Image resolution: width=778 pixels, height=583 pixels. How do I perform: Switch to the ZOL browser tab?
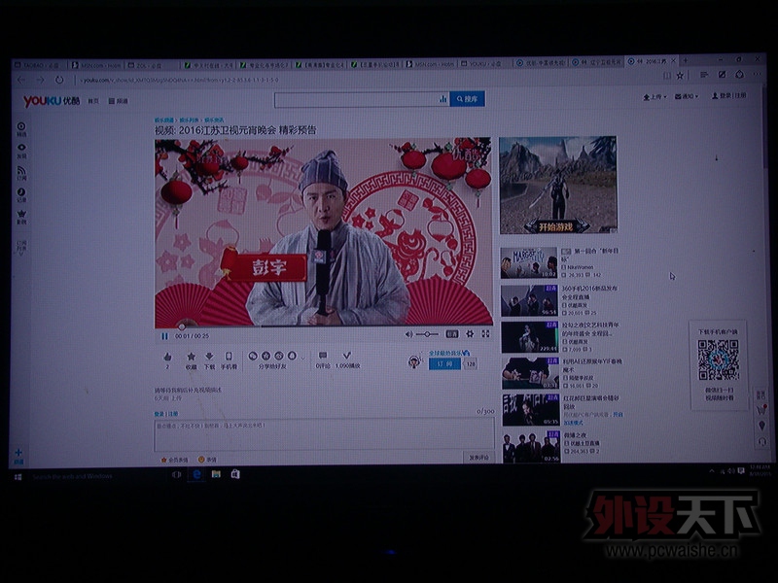tap(151, 65)
